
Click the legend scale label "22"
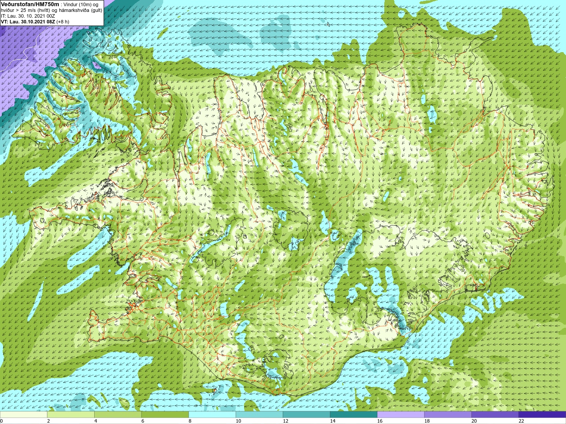click(x=521, y=421)
